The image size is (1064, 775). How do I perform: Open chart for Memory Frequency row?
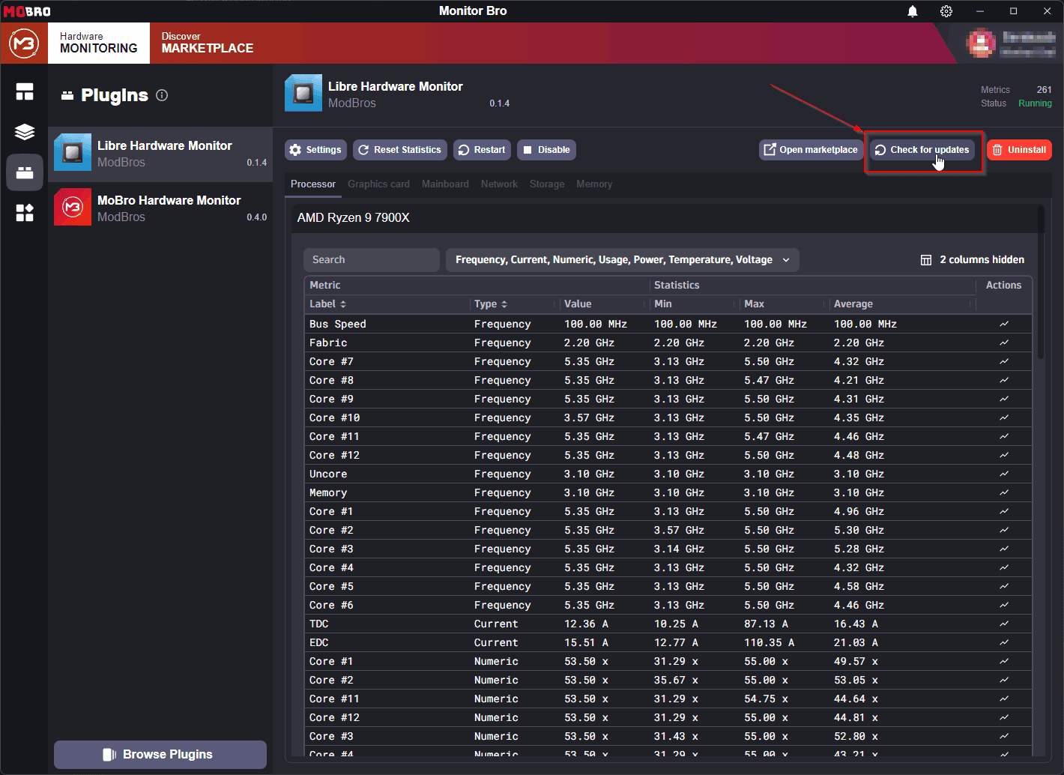pyautogui.click(x=1003, y=492)
